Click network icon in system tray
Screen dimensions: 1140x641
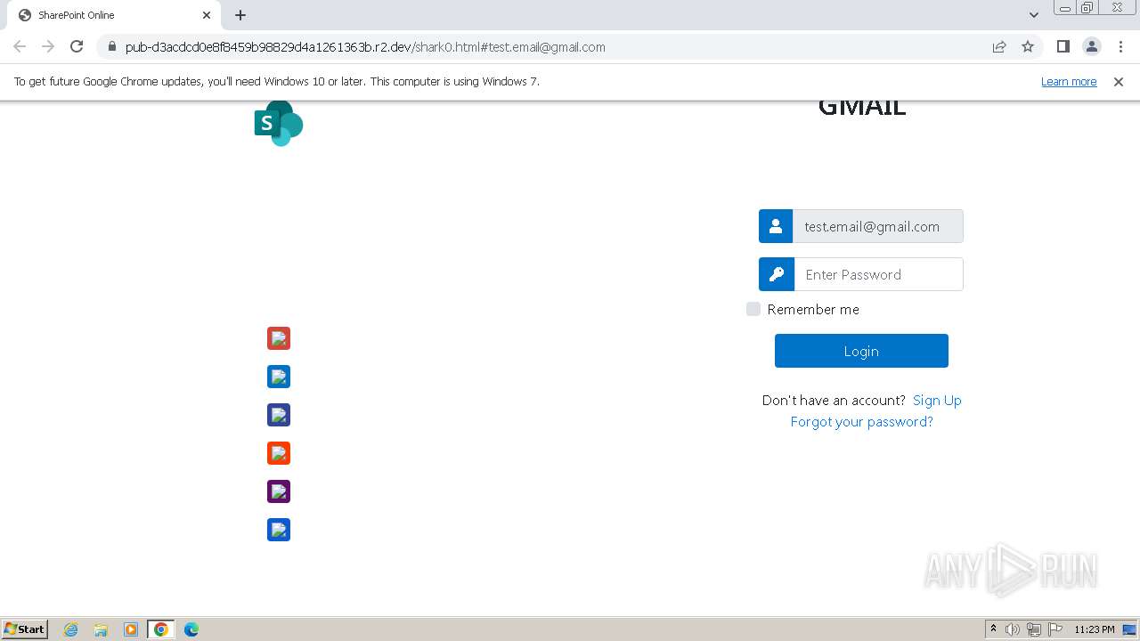click(x=1034, y=629)
